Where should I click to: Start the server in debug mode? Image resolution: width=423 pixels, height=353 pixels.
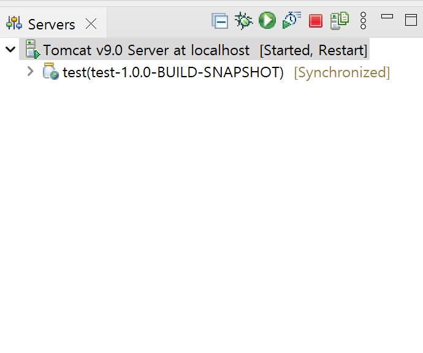(x=243, y=20)
